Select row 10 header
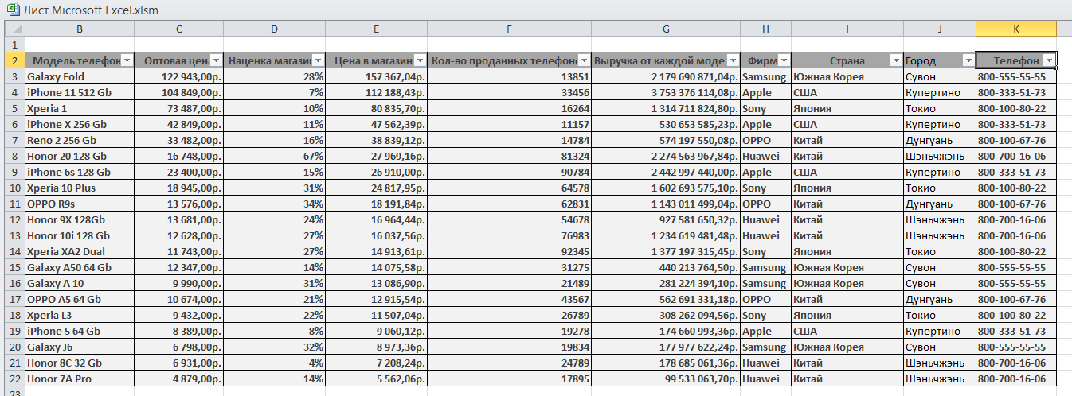Viewport: 1072px width, 396px height. (x=13, y=188)
